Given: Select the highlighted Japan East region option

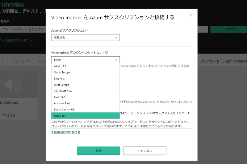Looking at the screenshot, I should (x=86, y=115).
